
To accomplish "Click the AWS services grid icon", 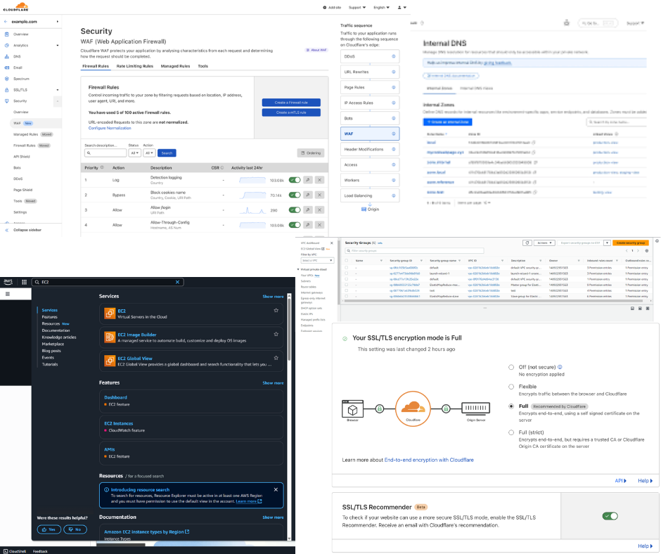I will 25,282.
